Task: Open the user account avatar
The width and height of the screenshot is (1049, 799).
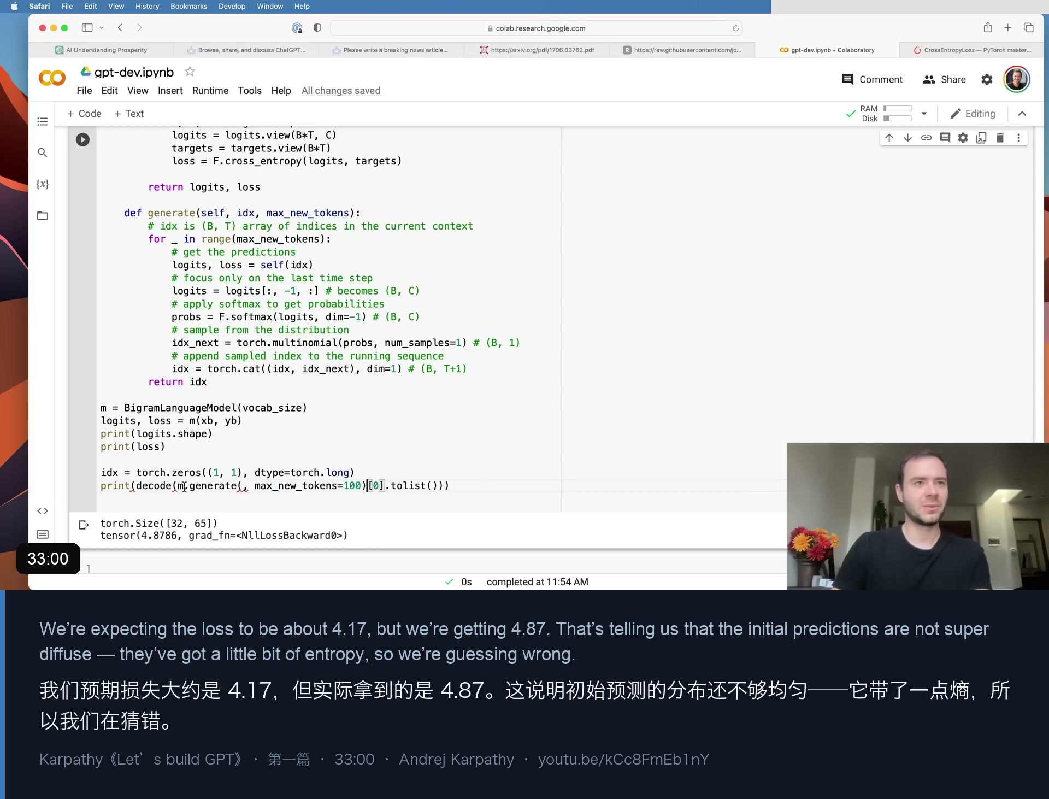Action: click(x=1016, y=80)
